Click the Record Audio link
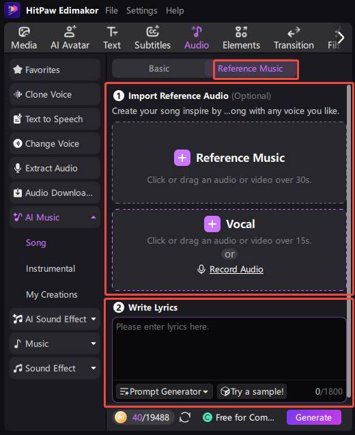 pos(236,269)
